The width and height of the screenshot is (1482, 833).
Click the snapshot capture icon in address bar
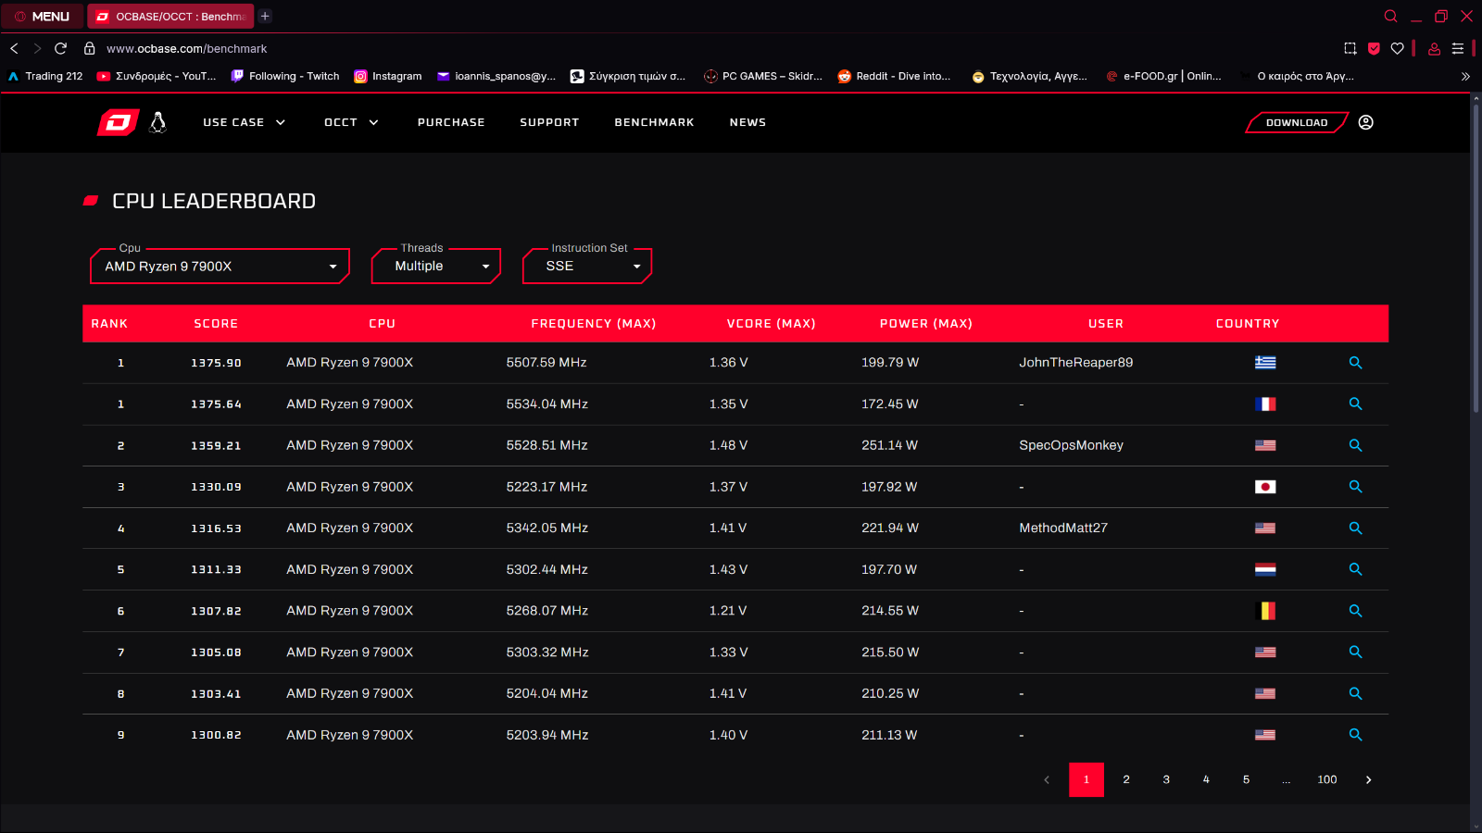tap(1350, 48)
